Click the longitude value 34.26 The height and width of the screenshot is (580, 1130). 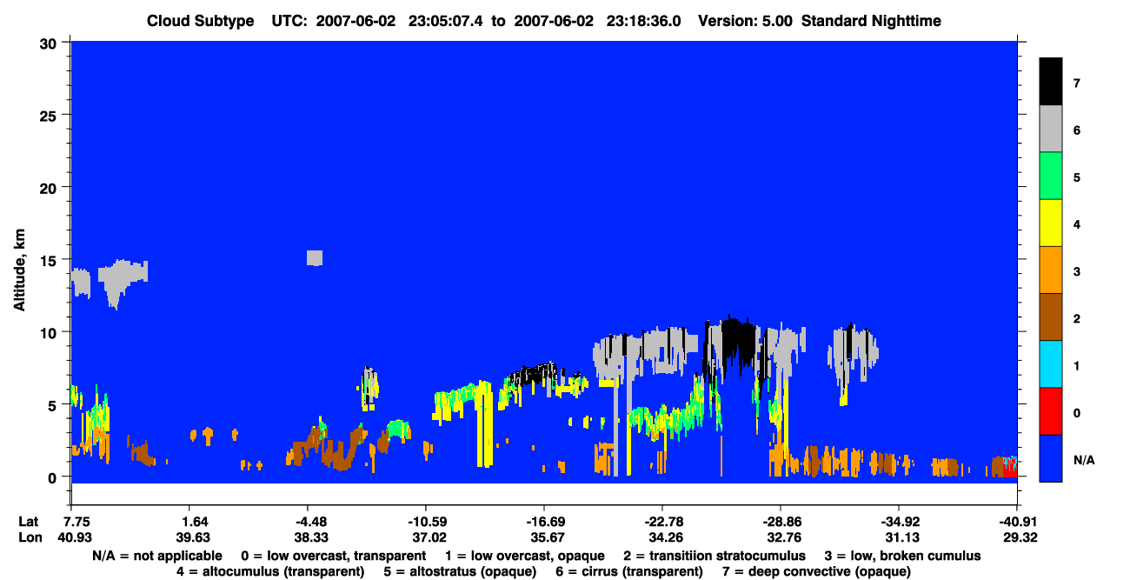662,537
